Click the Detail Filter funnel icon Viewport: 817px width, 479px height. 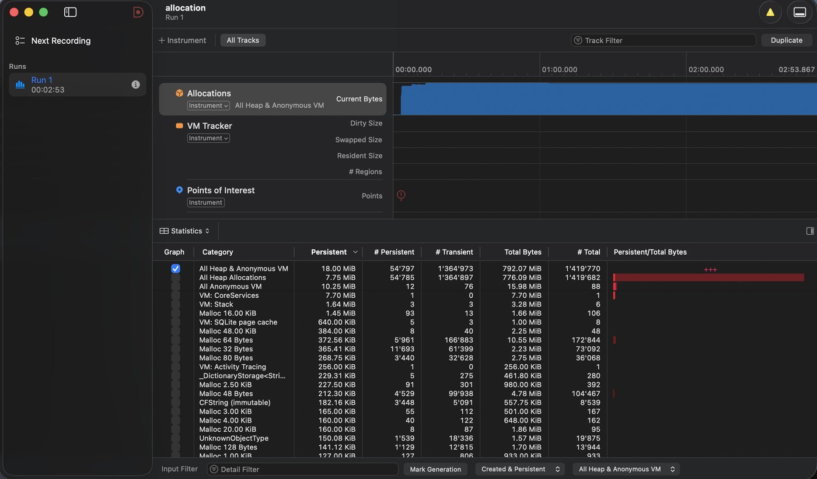pyautogui.click(x=214, y=469)
